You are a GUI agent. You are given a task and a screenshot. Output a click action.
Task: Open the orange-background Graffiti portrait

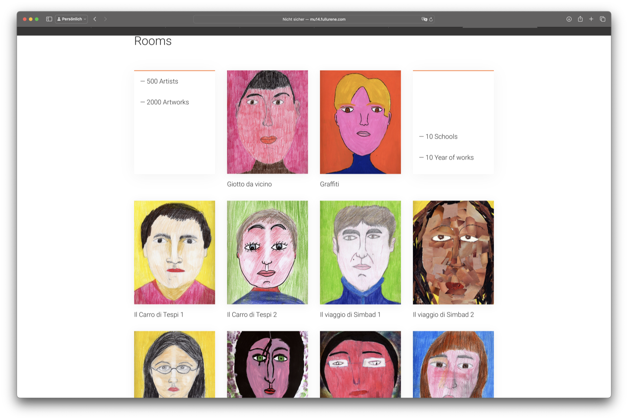pos(360,122)
